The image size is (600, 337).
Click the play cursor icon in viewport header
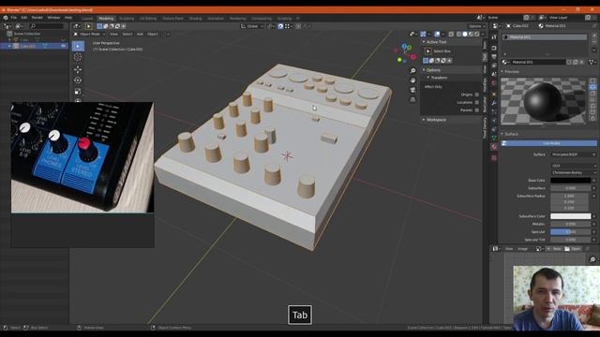click(x=88, y=26)
